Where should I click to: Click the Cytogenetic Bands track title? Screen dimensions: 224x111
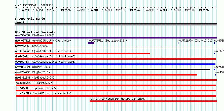point(30,19)
